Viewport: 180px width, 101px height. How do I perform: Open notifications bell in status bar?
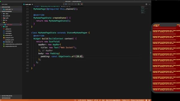pos(149,100)
